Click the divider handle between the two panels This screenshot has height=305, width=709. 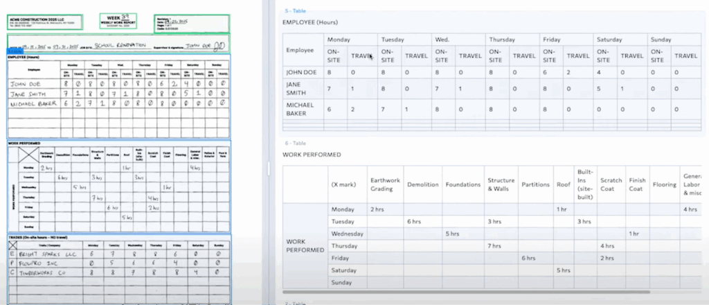(x=268, y=166)
